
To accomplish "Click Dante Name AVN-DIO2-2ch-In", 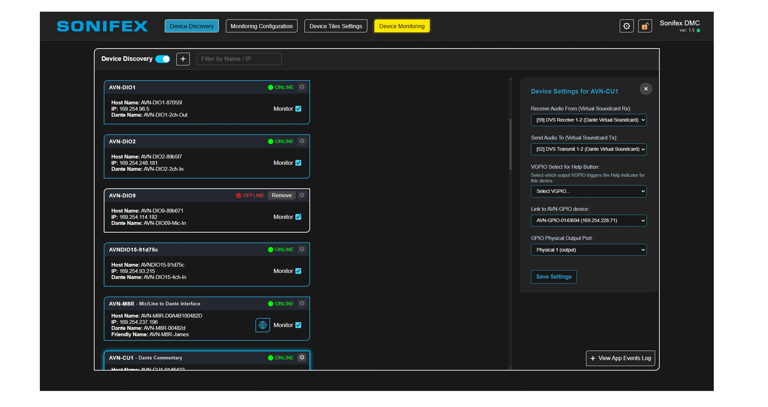I will [x=163, y=169].
